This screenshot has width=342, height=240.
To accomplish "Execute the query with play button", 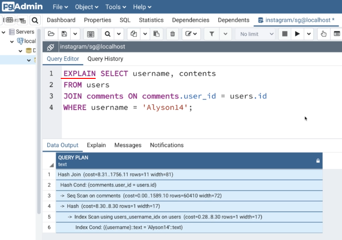I will click(297, 34).
